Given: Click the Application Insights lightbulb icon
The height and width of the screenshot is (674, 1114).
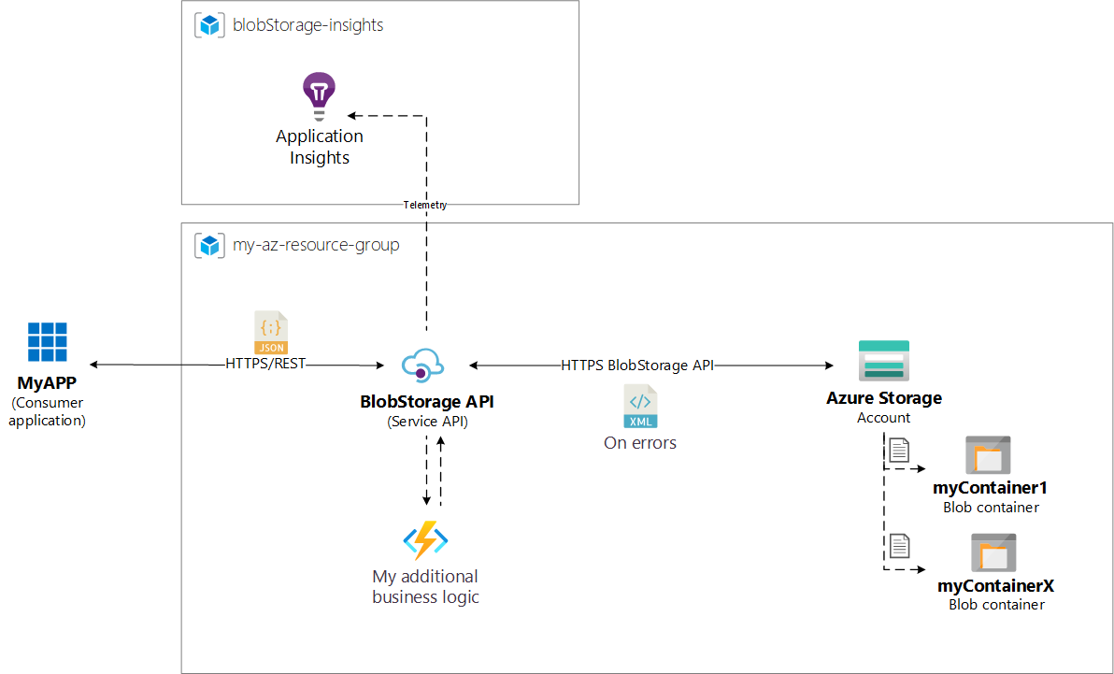Looking at the screenshot, I should click(x=319, y=96).
